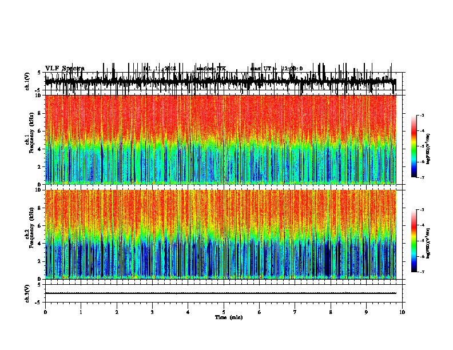
Task: Click the 'ch.3(V)' waveform axis label
Action: (27, 293)
